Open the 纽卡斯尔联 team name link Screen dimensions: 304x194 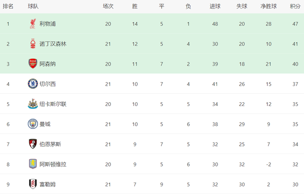click(x=53, y=104)
